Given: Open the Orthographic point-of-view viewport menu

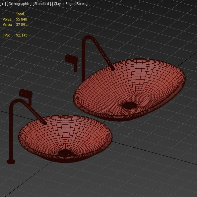Looking at the screenshot, I should [x=19, y=4].
